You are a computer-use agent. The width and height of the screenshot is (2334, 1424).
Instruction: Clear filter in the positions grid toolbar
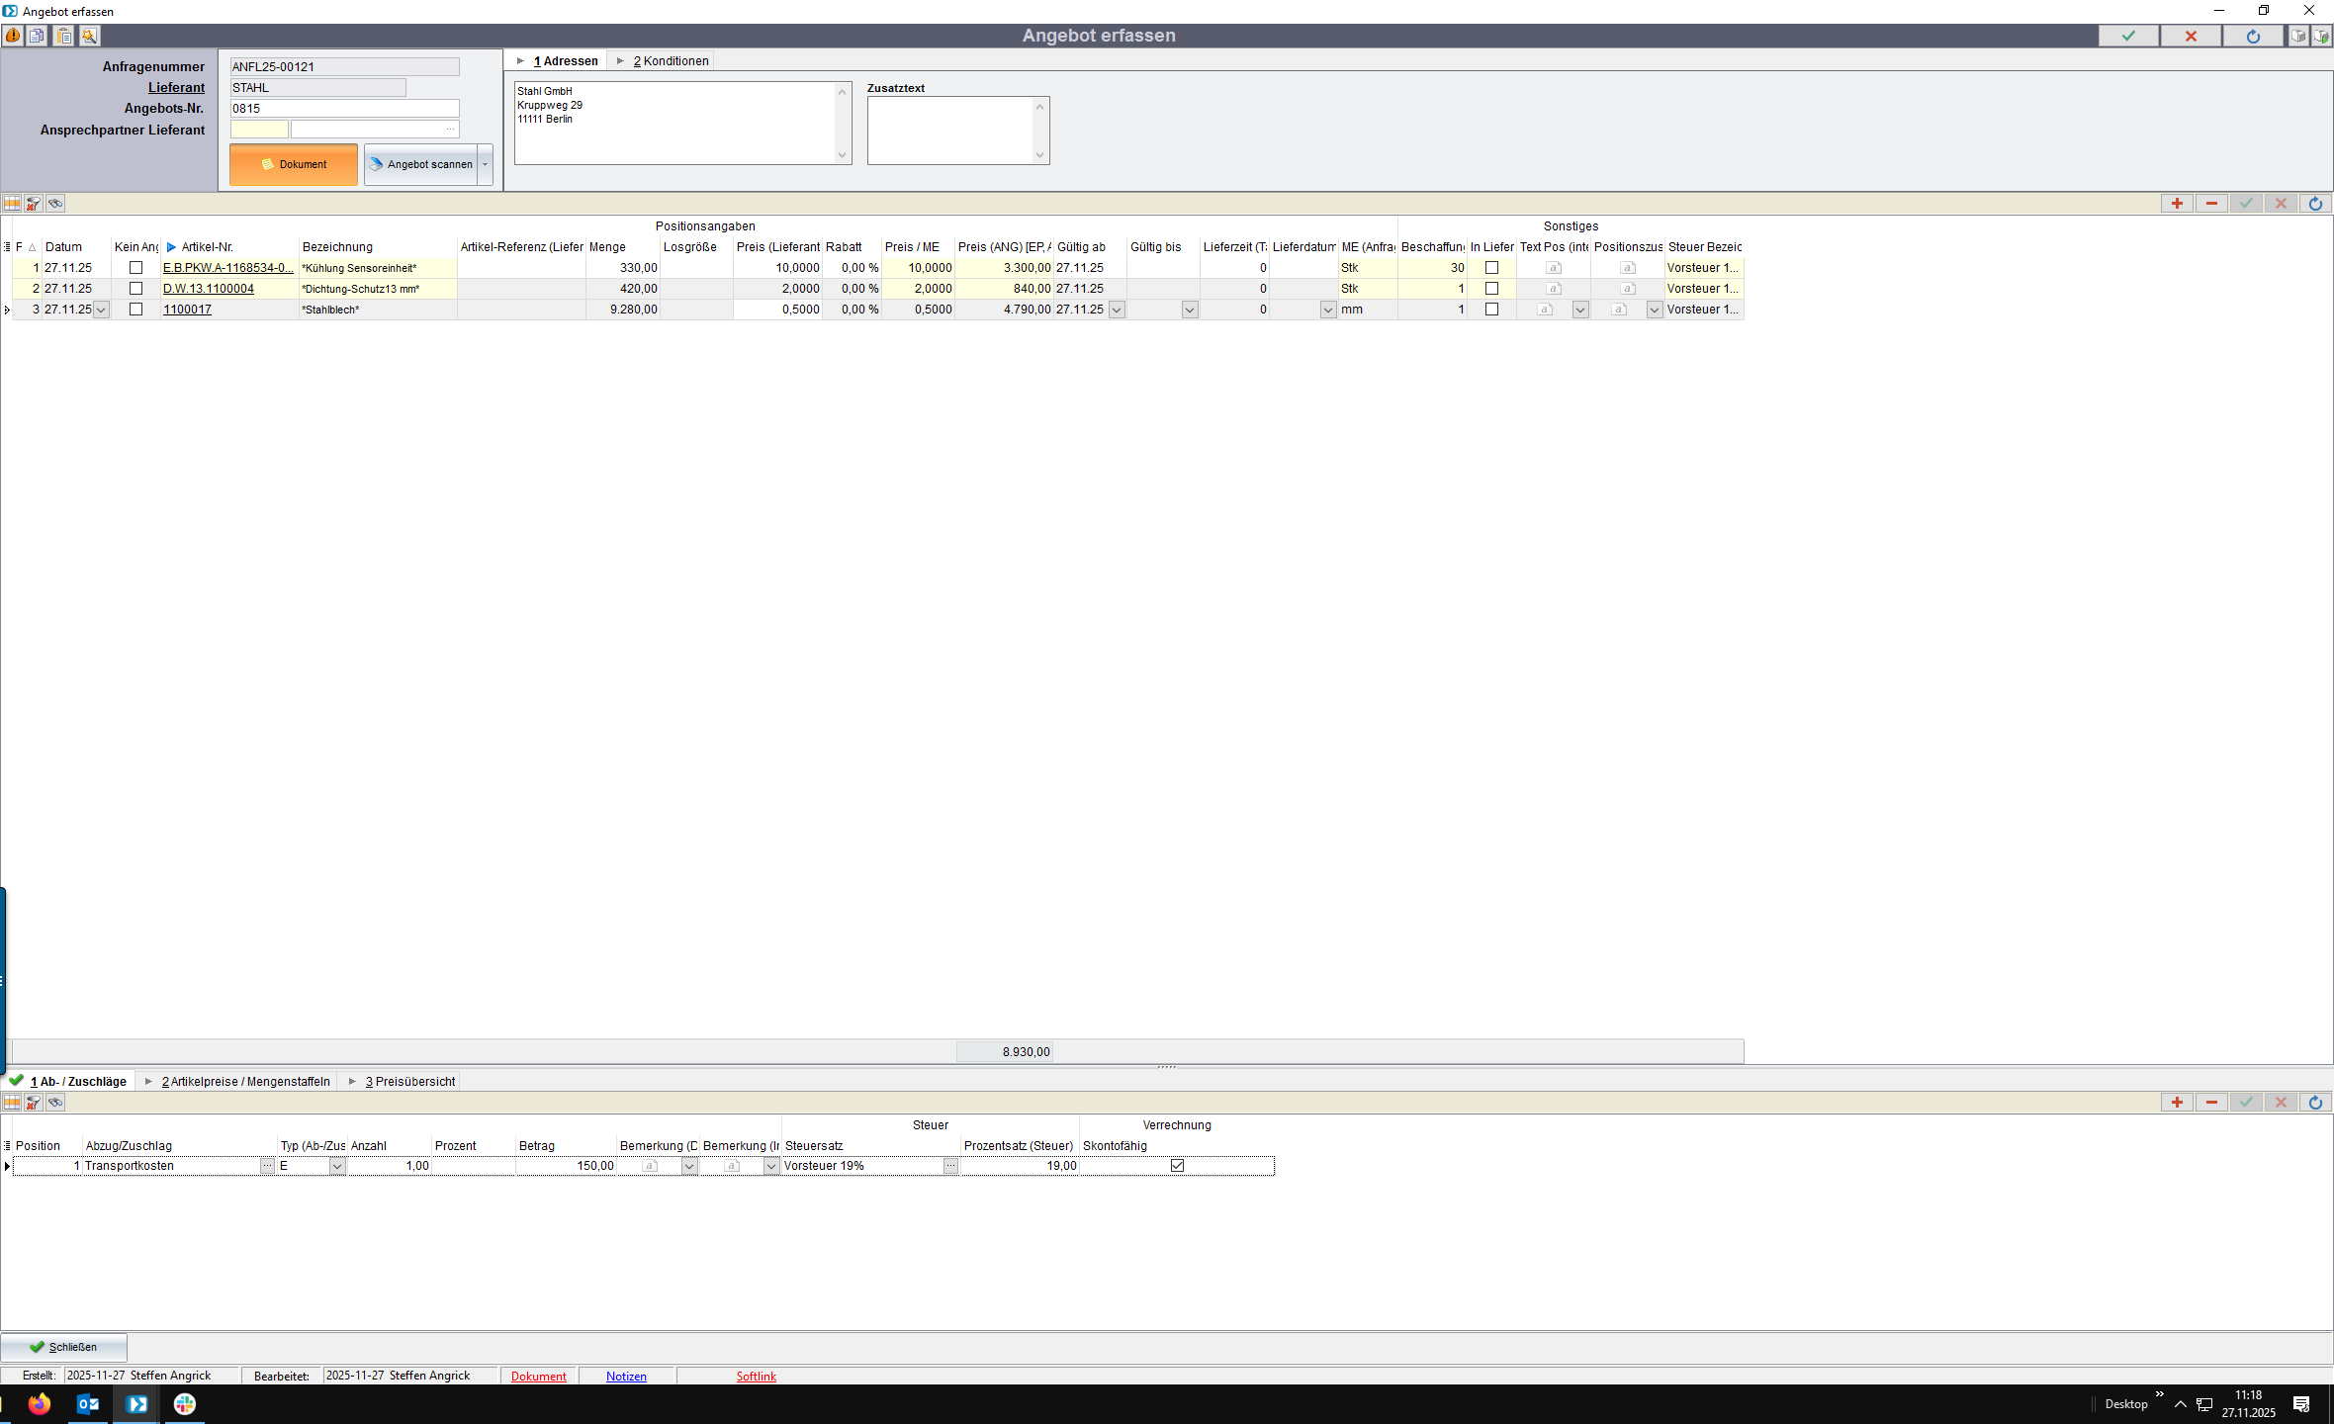[x=34, y=204]
